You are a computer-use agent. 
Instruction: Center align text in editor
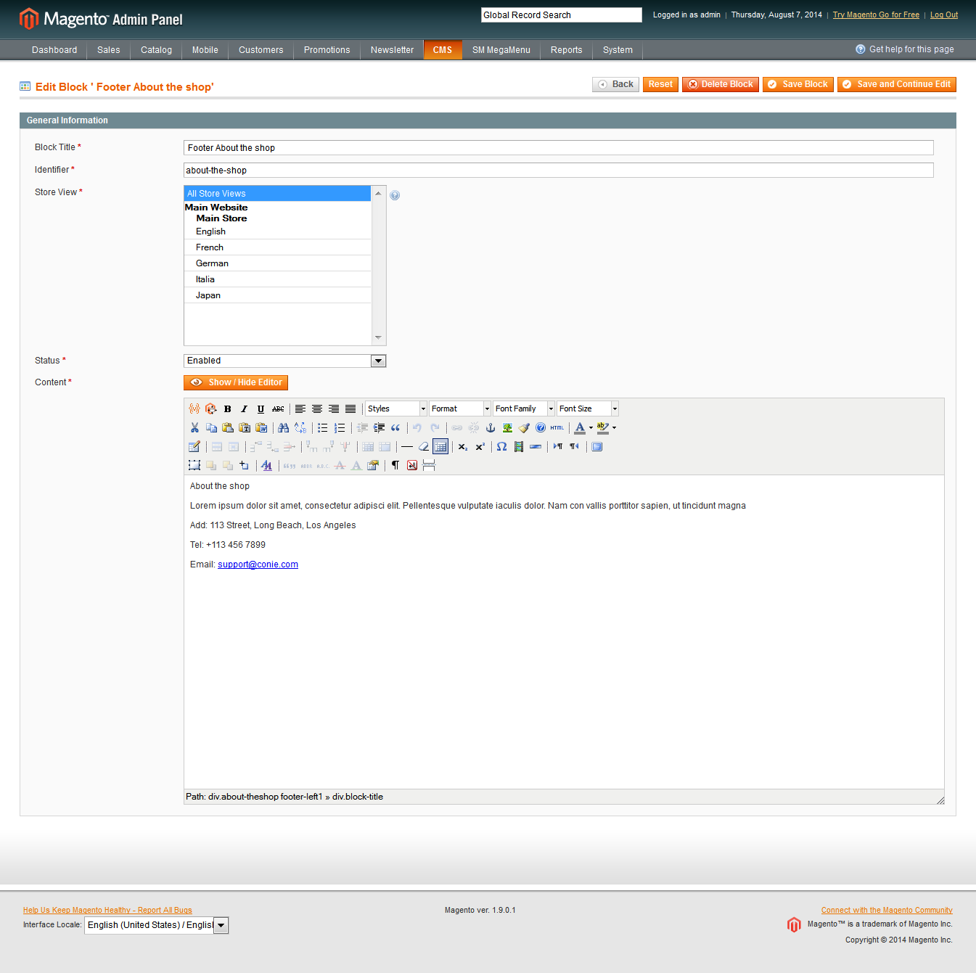[x=316, y=409]
